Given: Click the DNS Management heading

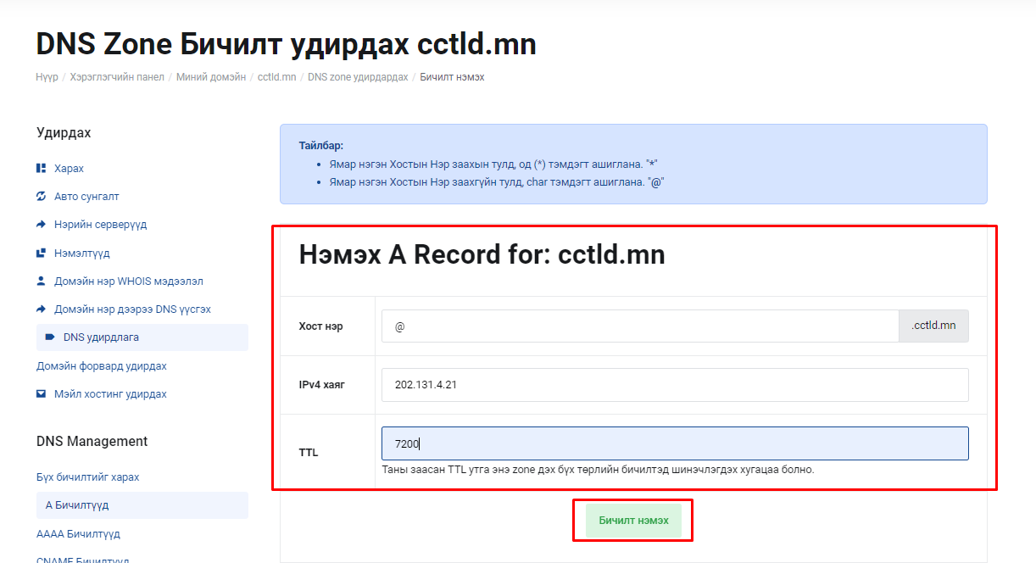Looking at the screenshot, I should tap(92, 442).
